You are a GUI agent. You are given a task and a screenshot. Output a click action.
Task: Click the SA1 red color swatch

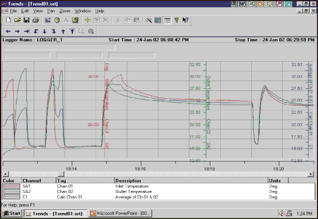tap(12, 186)
